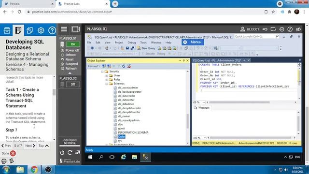
Task: Open the help question mark icon
Action: point(52,30)
